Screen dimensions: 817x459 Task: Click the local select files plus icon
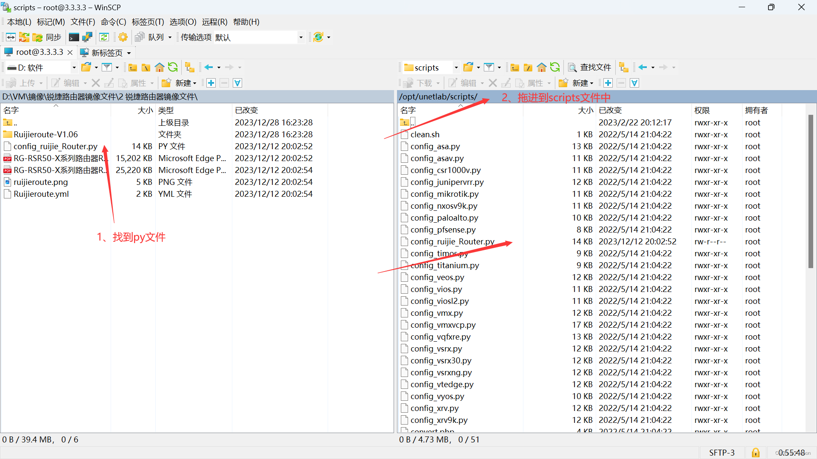(211, 83)
